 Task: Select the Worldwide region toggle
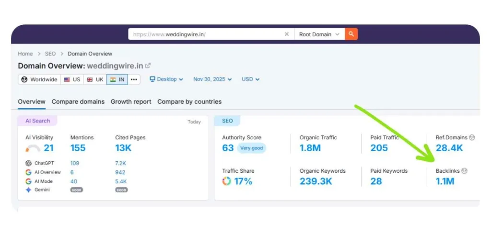coord(39,79)
